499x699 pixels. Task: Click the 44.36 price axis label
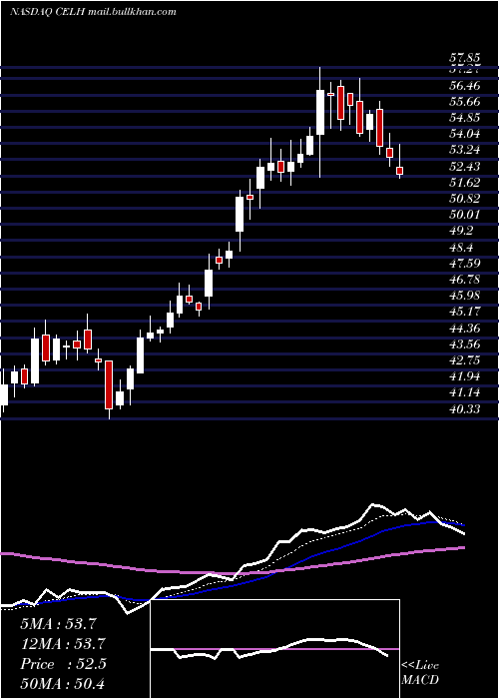pos(464,329)
